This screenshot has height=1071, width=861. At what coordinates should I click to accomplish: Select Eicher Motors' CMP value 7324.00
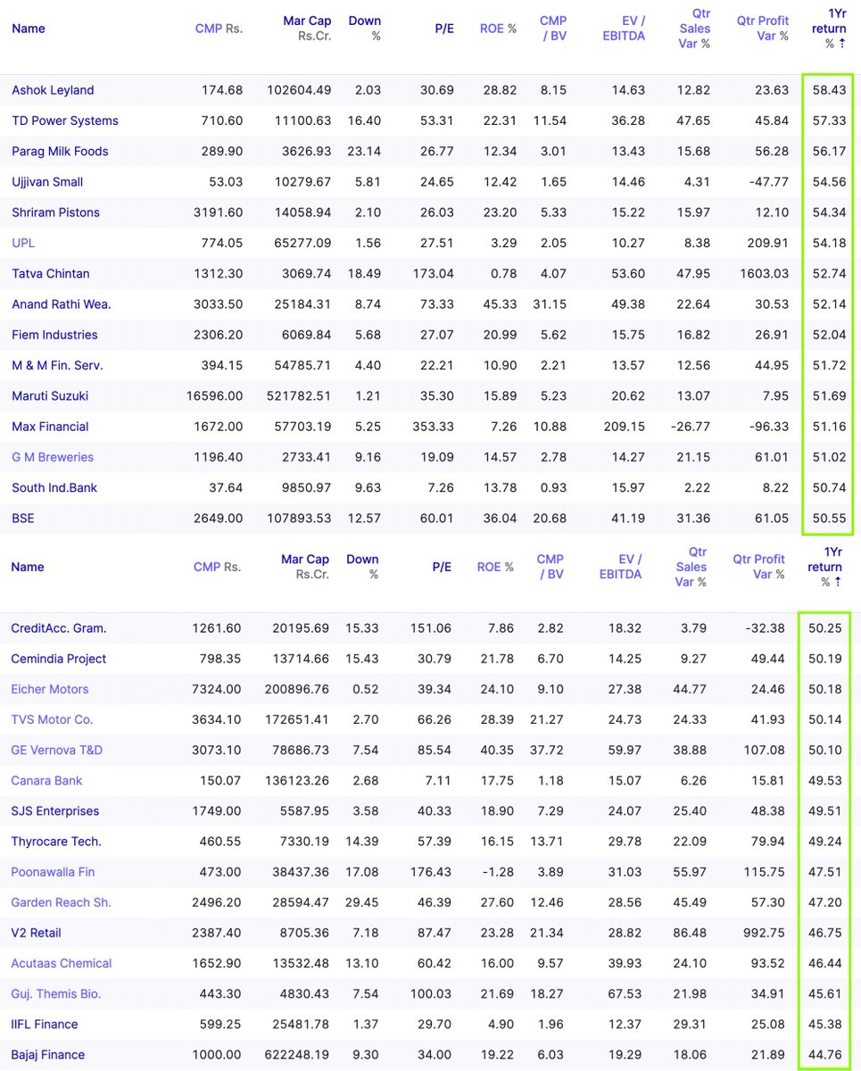point(217,689)
